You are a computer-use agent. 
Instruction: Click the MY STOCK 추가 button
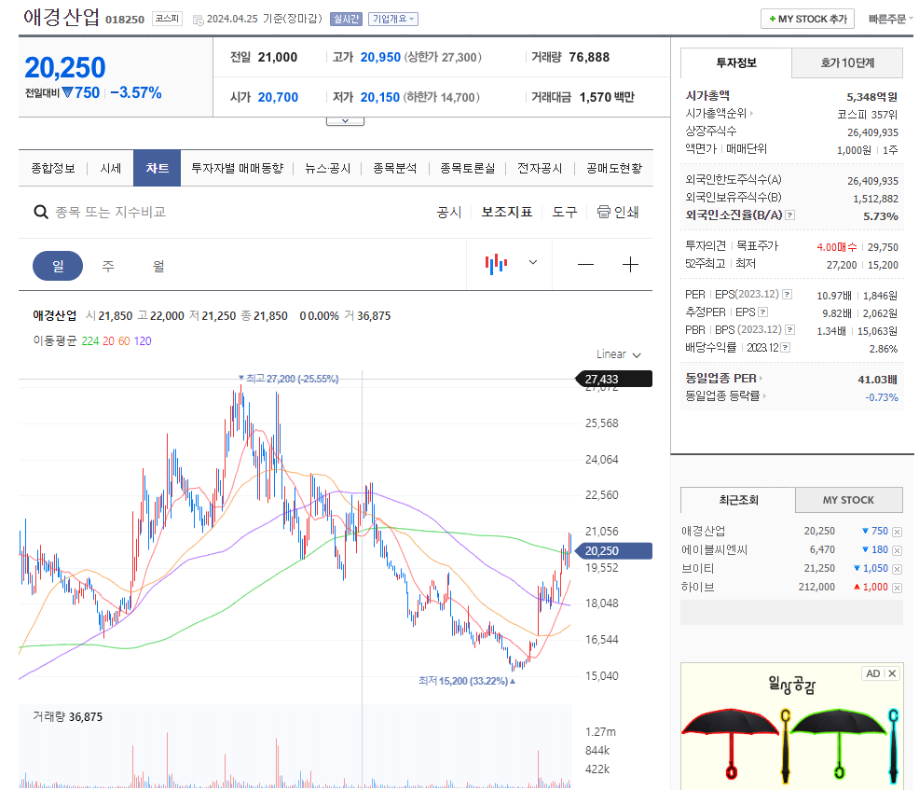(806, 18)
